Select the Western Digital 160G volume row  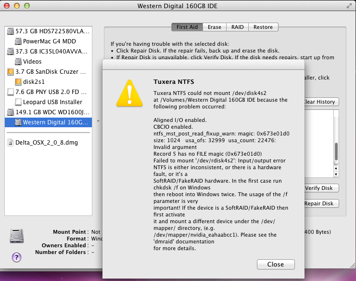click(x=49, y=122)
